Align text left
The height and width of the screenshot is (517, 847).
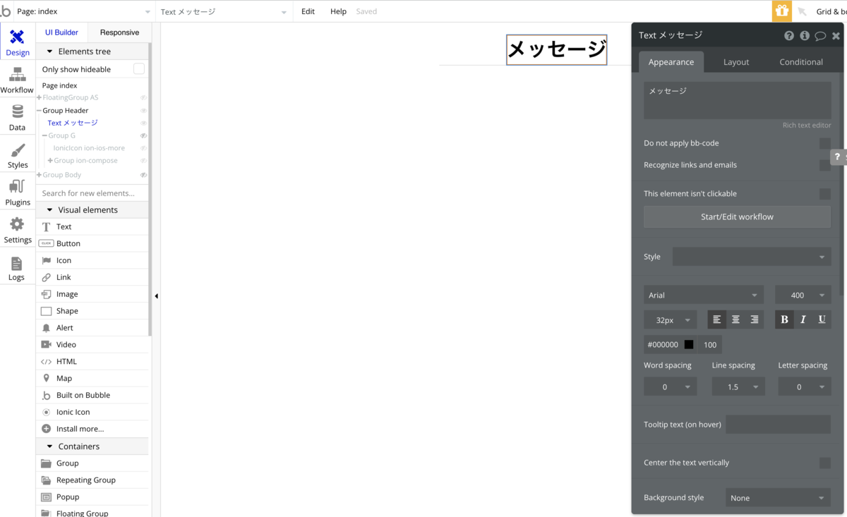(717, 320)
